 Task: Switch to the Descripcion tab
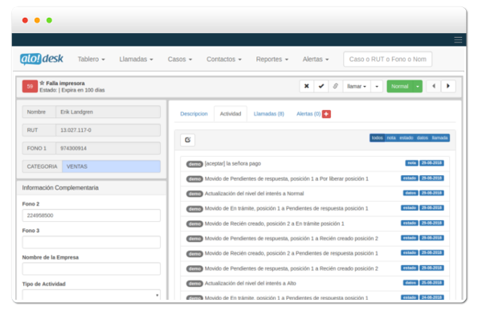pos(194,114)
